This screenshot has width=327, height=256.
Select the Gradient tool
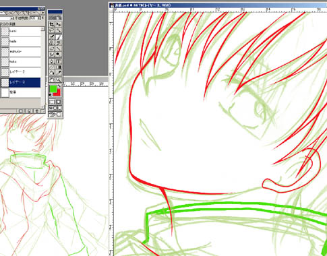point(59,67)
